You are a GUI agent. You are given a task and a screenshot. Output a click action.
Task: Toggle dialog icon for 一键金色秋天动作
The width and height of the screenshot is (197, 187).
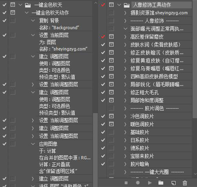tap(13, 13)
